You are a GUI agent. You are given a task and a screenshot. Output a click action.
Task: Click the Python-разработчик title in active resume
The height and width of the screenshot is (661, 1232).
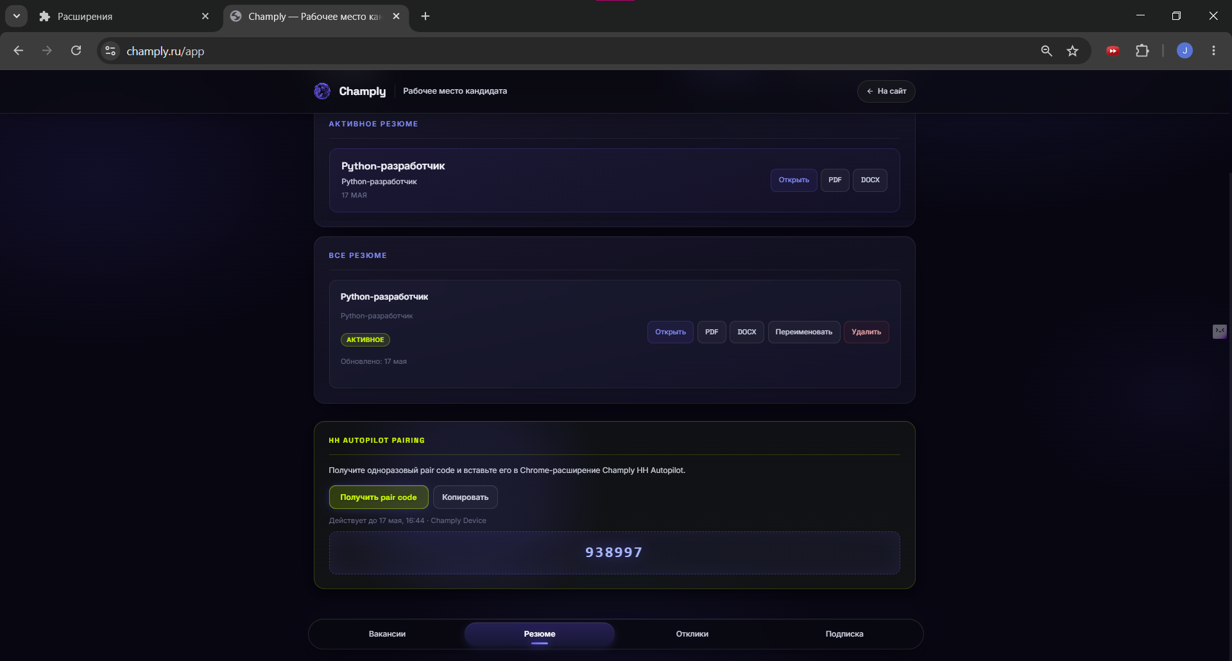[393, 166]
